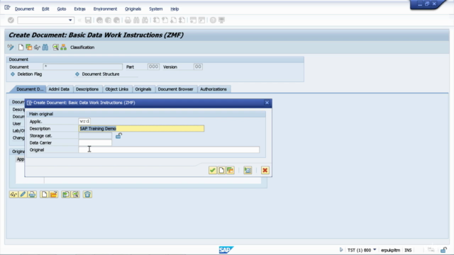454x255 pixels.
Task: Click the triangle expander in the status bar
Action: point(341,250)
